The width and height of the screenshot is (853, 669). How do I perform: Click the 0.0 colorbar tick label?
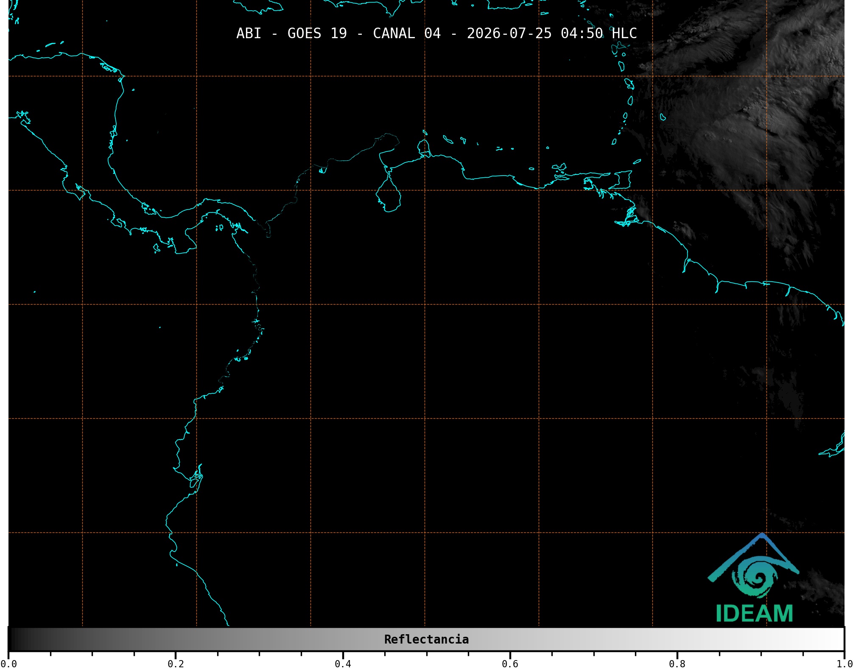pyautogui.click(x=8, y=664)
